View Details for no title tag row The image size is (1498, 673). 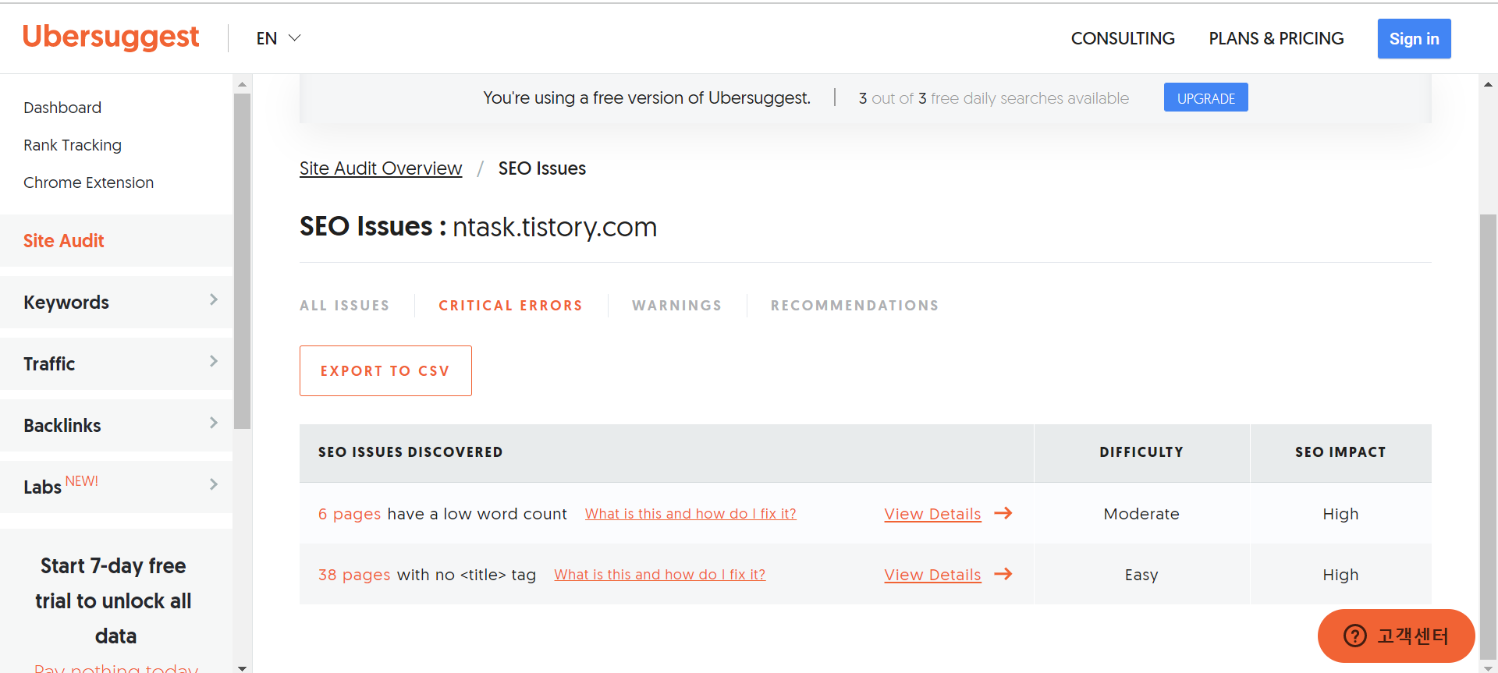point(932,575)
